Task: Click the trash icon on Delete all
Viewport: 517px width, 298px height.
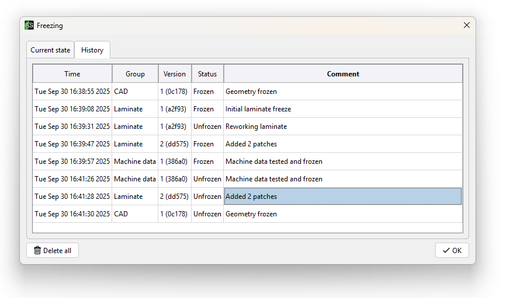Action: point(37,251)
